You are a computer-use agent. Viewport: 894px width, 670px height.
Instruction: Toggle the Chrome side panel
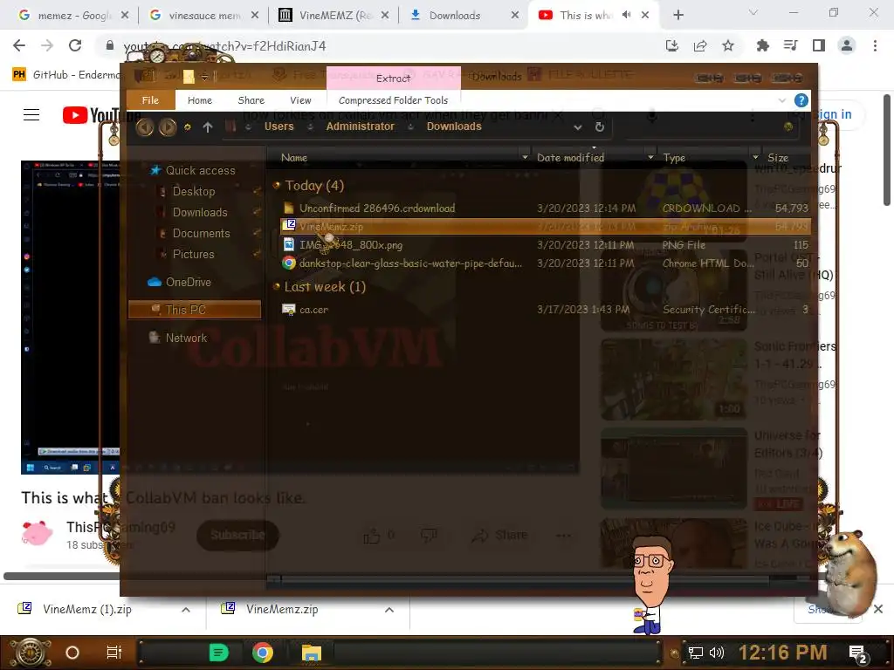pyautogui.click(x=819, y=45)
